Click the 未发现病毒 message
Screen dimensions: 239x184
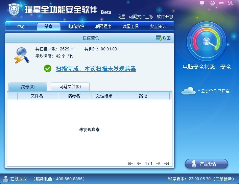(x=89, y=130)
